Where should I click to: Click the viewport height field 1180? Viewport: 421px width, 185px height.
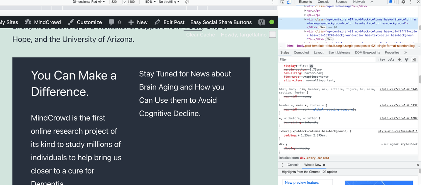(x=133, y=2)
